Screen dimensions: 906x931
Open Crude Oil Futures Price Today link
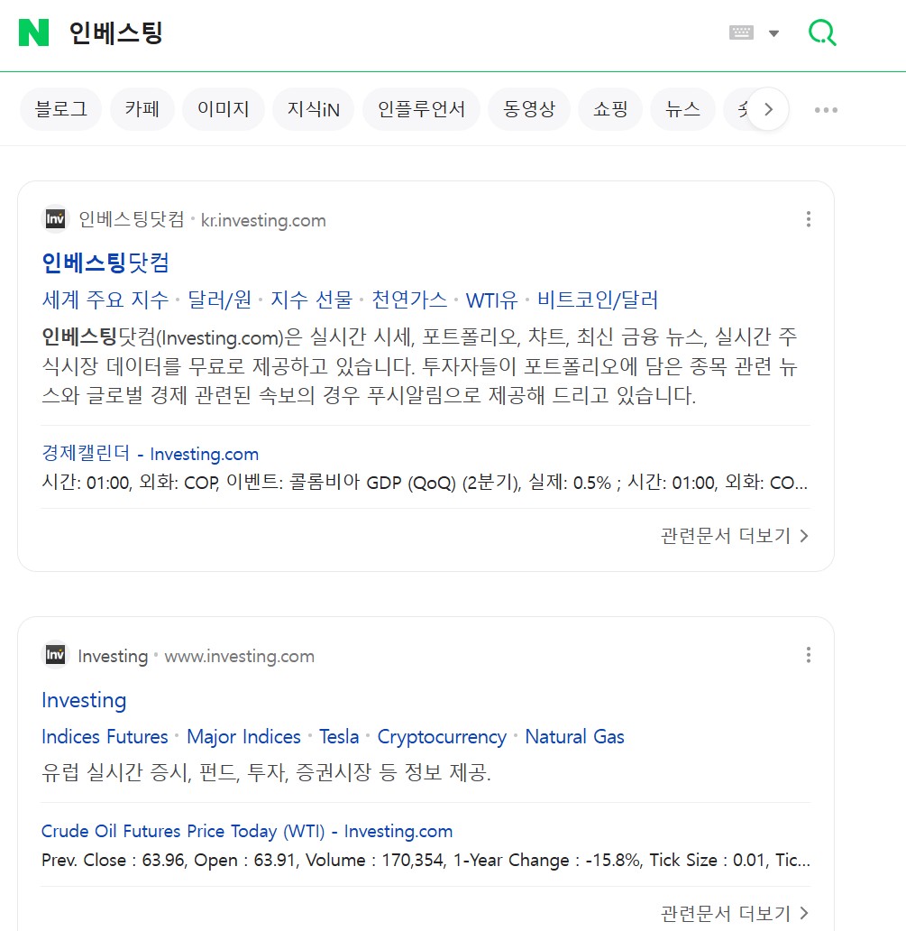point(247,831)
